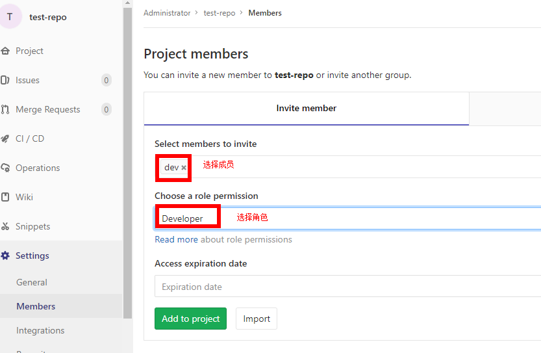Click the test-repo project name in the sidebar

[x=48, y=17]
